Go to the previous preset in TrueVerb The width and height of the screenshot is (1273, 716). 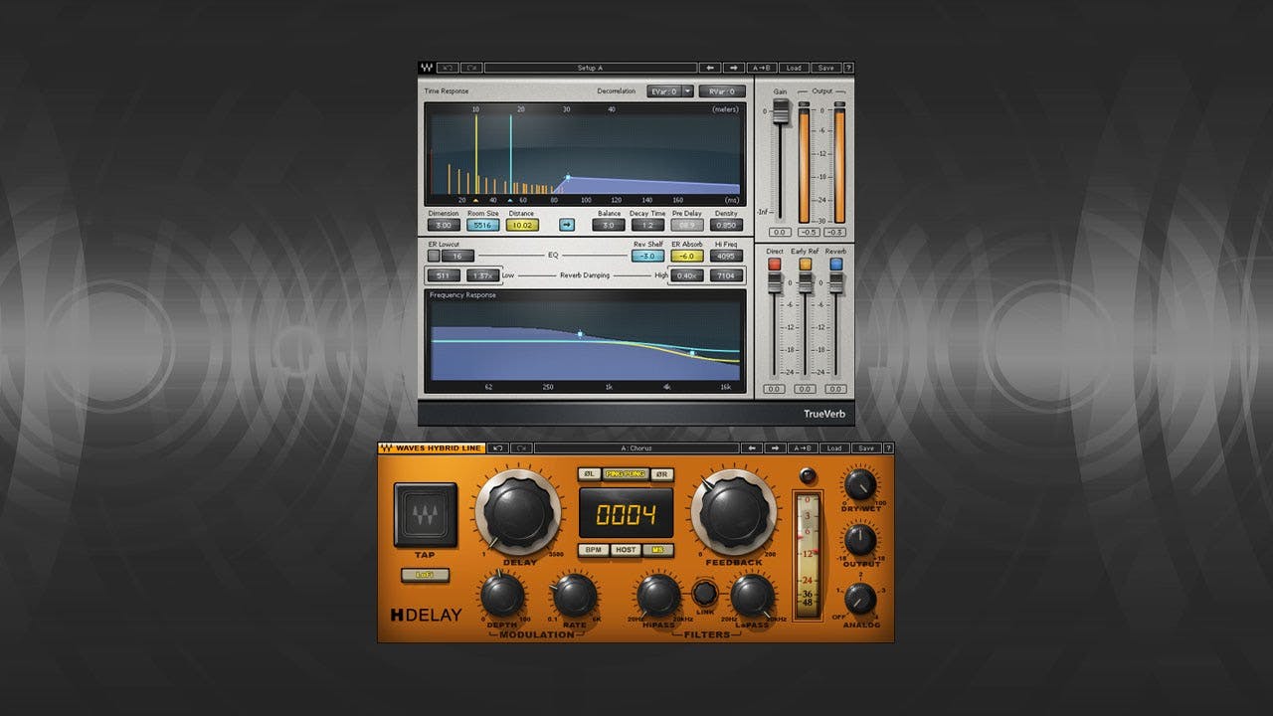pos(709,68)
